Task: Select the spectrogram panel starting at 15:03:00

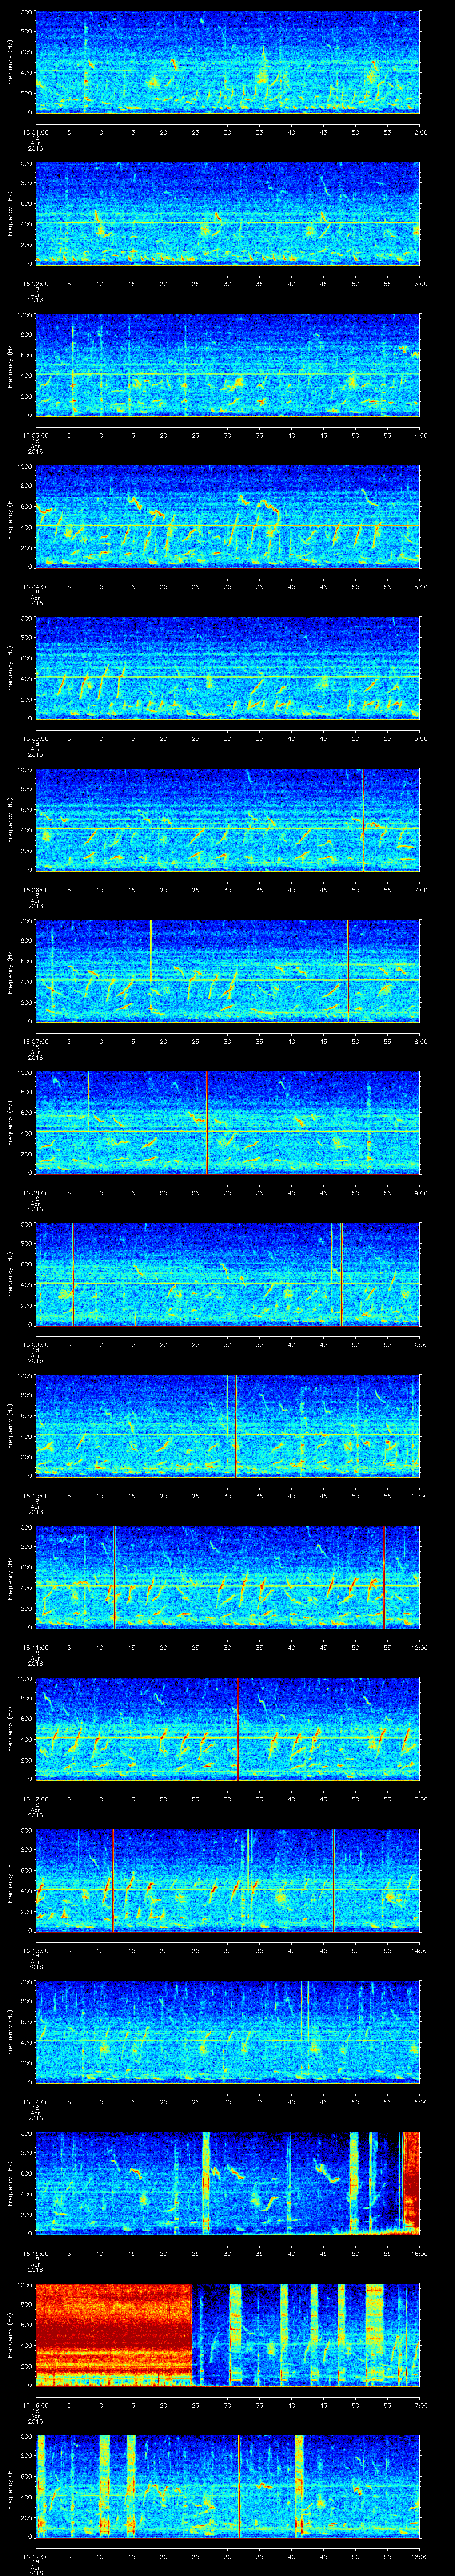Action: point(228,365)
